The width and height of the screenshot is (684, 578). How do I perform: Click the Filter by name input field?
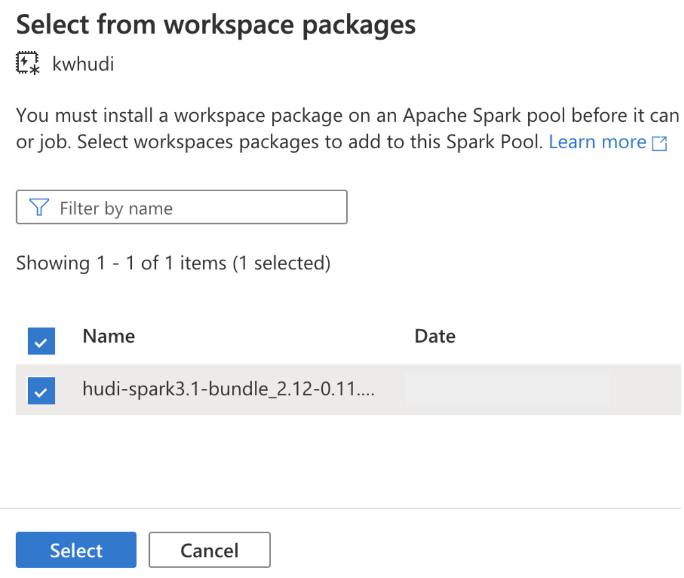(x=182, y=207)
